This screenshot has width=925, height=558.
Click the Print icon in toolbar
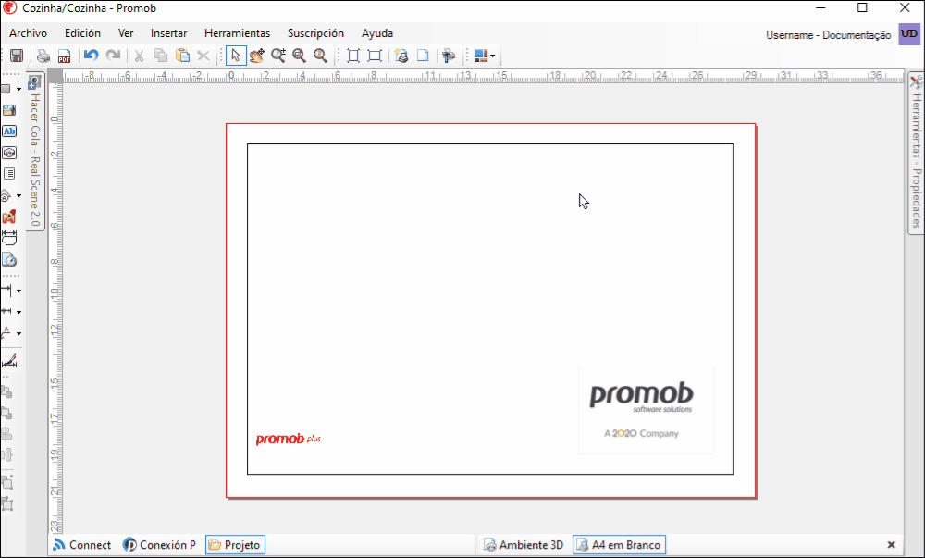coord(43,56)
